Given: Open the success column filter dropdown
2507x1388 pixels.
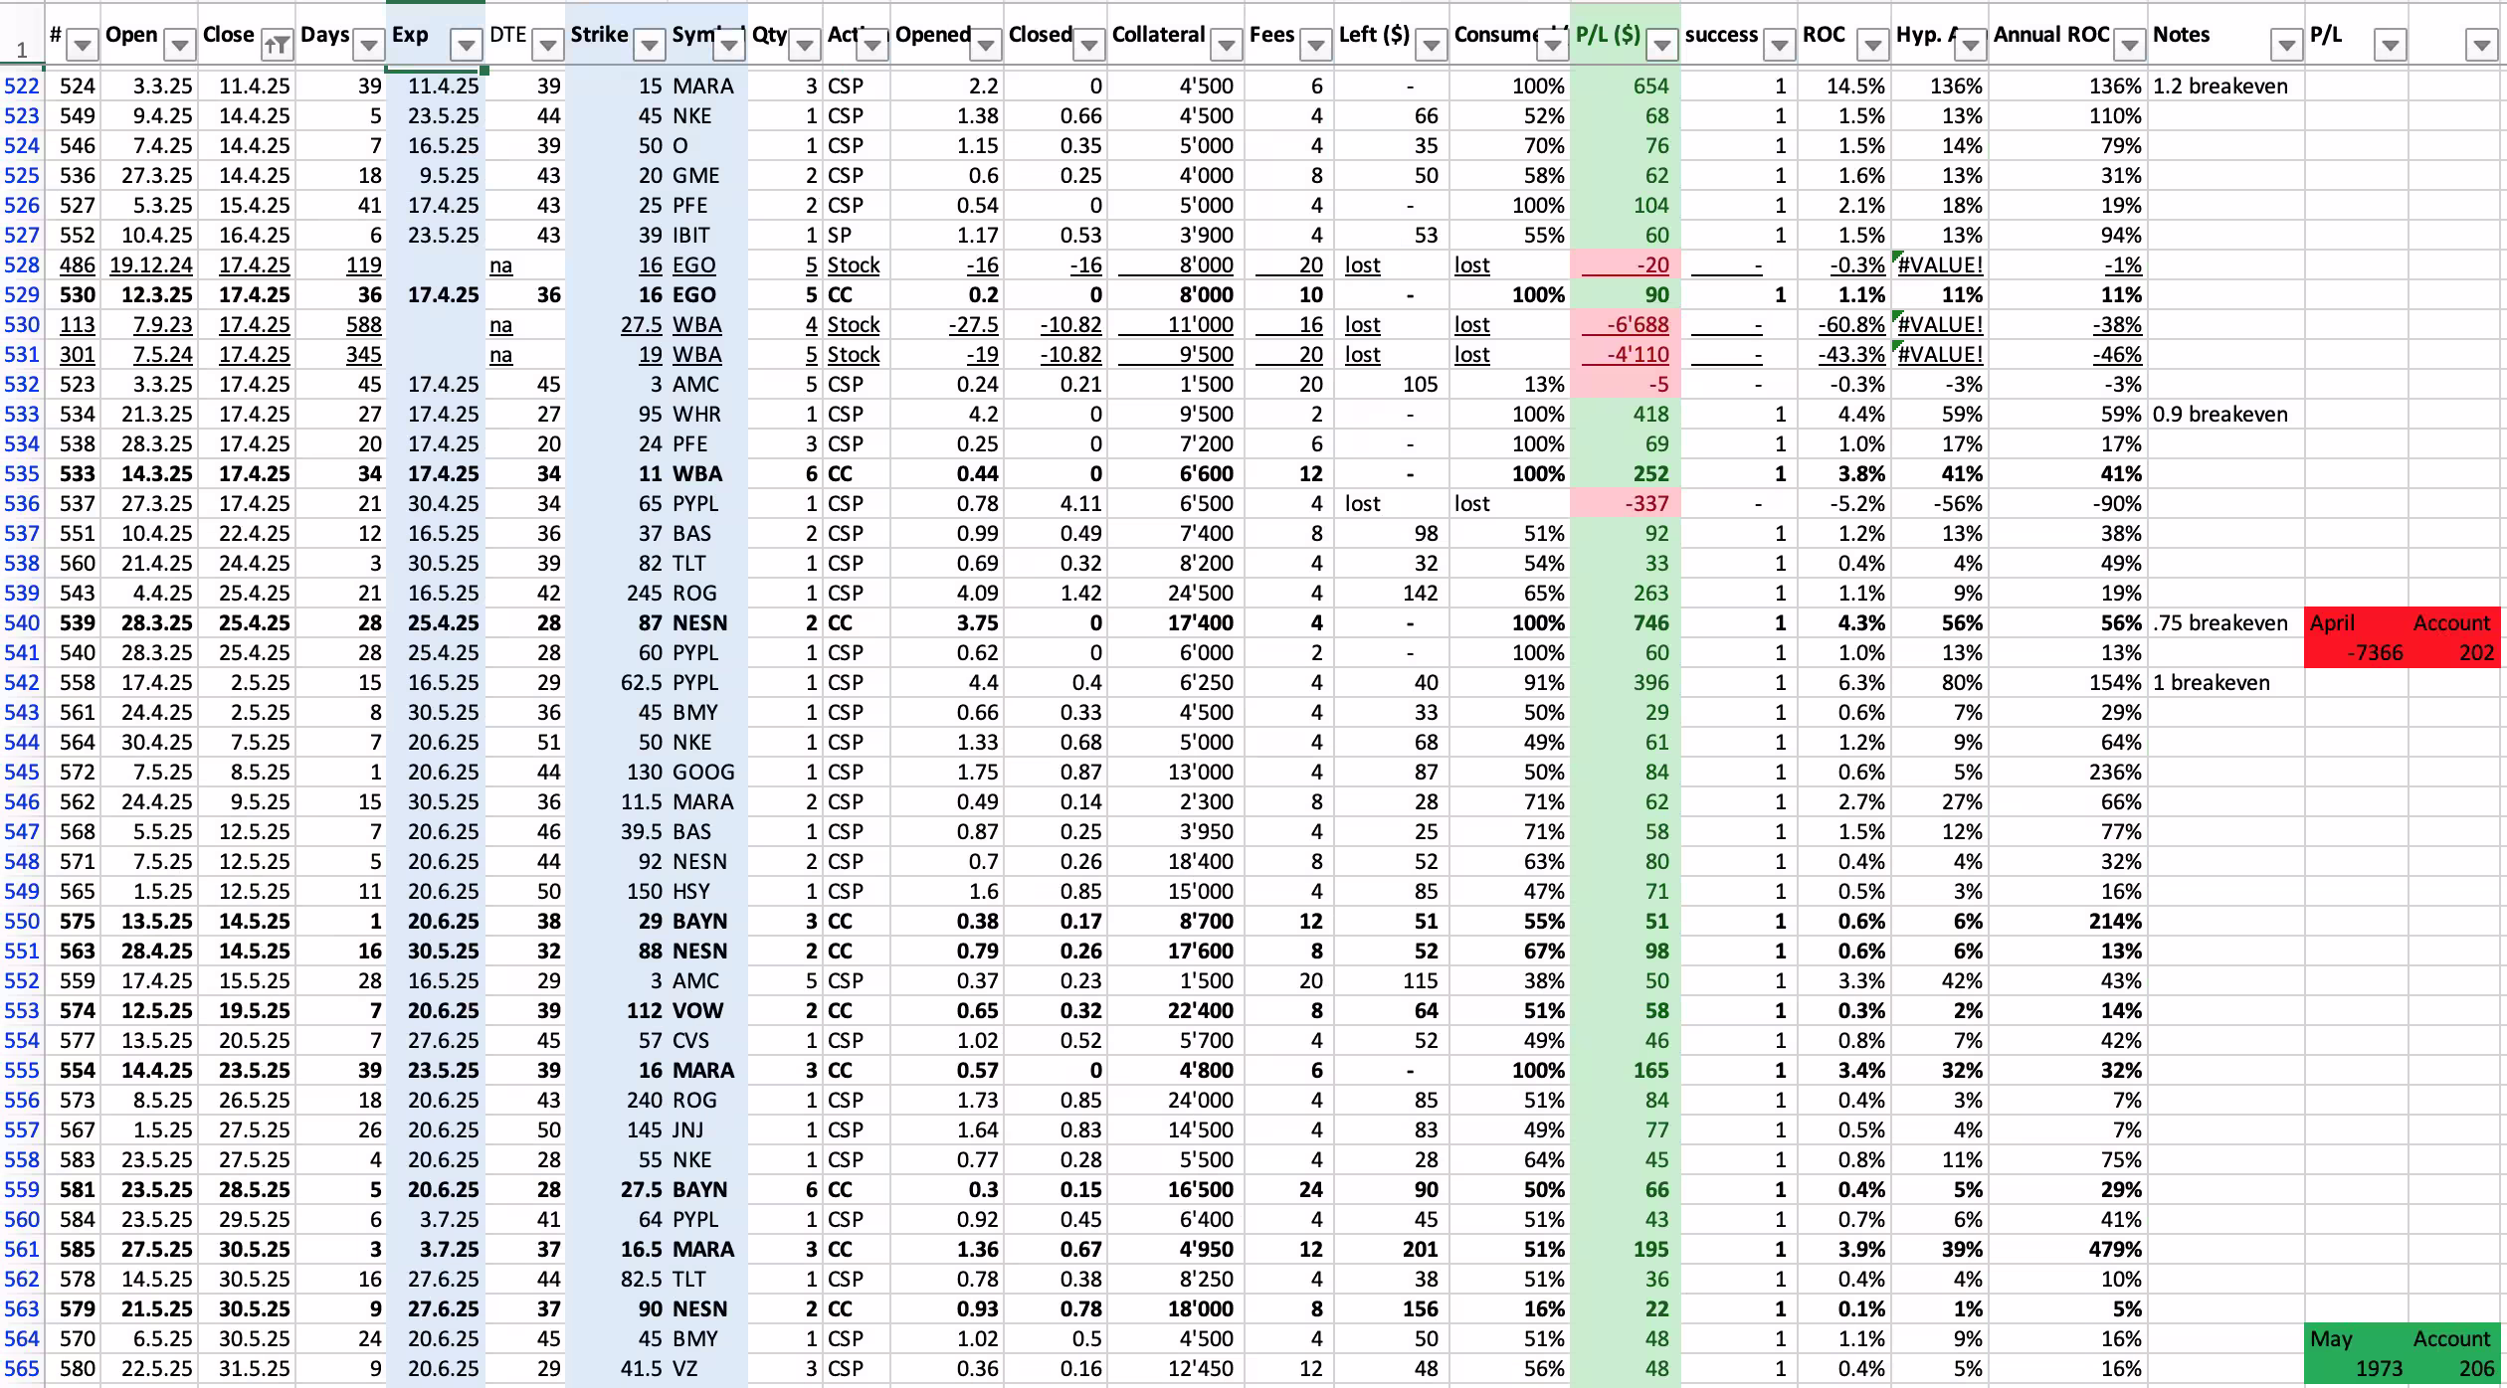Looking at the screenshot, I should pyautogui.click(x=1779, y=45).
